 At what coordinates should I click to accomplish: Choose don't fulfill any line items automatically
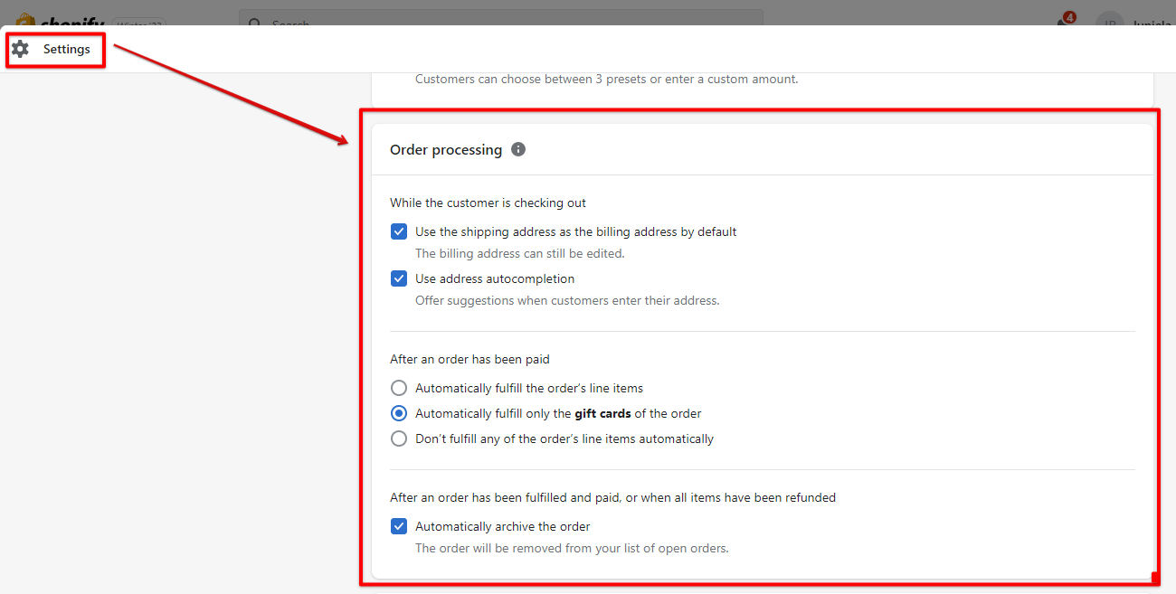point(399,438)
